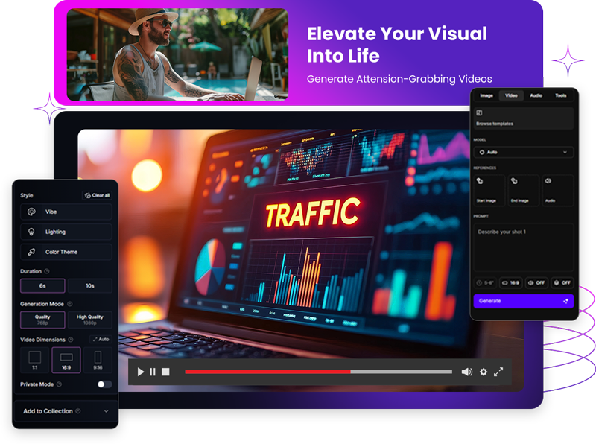This screenshot has height=444, width=596.
Task: Switch to the Audio tab
Action: point(536,95)
